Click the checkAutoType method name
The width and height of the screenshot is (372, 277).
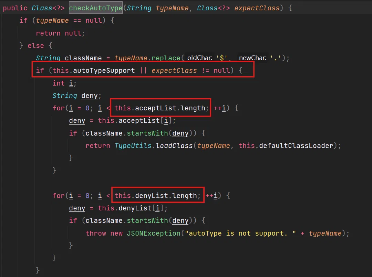pyautogui.click(x=95, y=8)
